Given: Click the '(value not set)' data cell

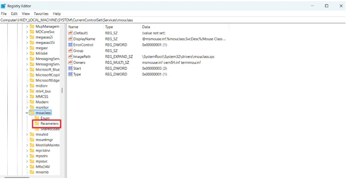Looking at the screenshot, I should point(154,33).
